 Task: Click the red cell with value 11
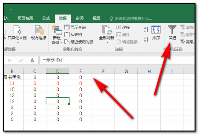pos(14,84)
